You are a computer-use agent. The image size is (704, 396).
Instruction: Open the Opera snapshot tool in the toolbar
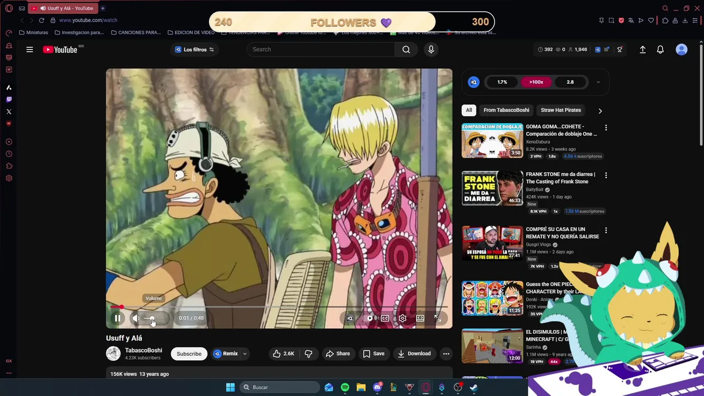(x=611, y=20)
